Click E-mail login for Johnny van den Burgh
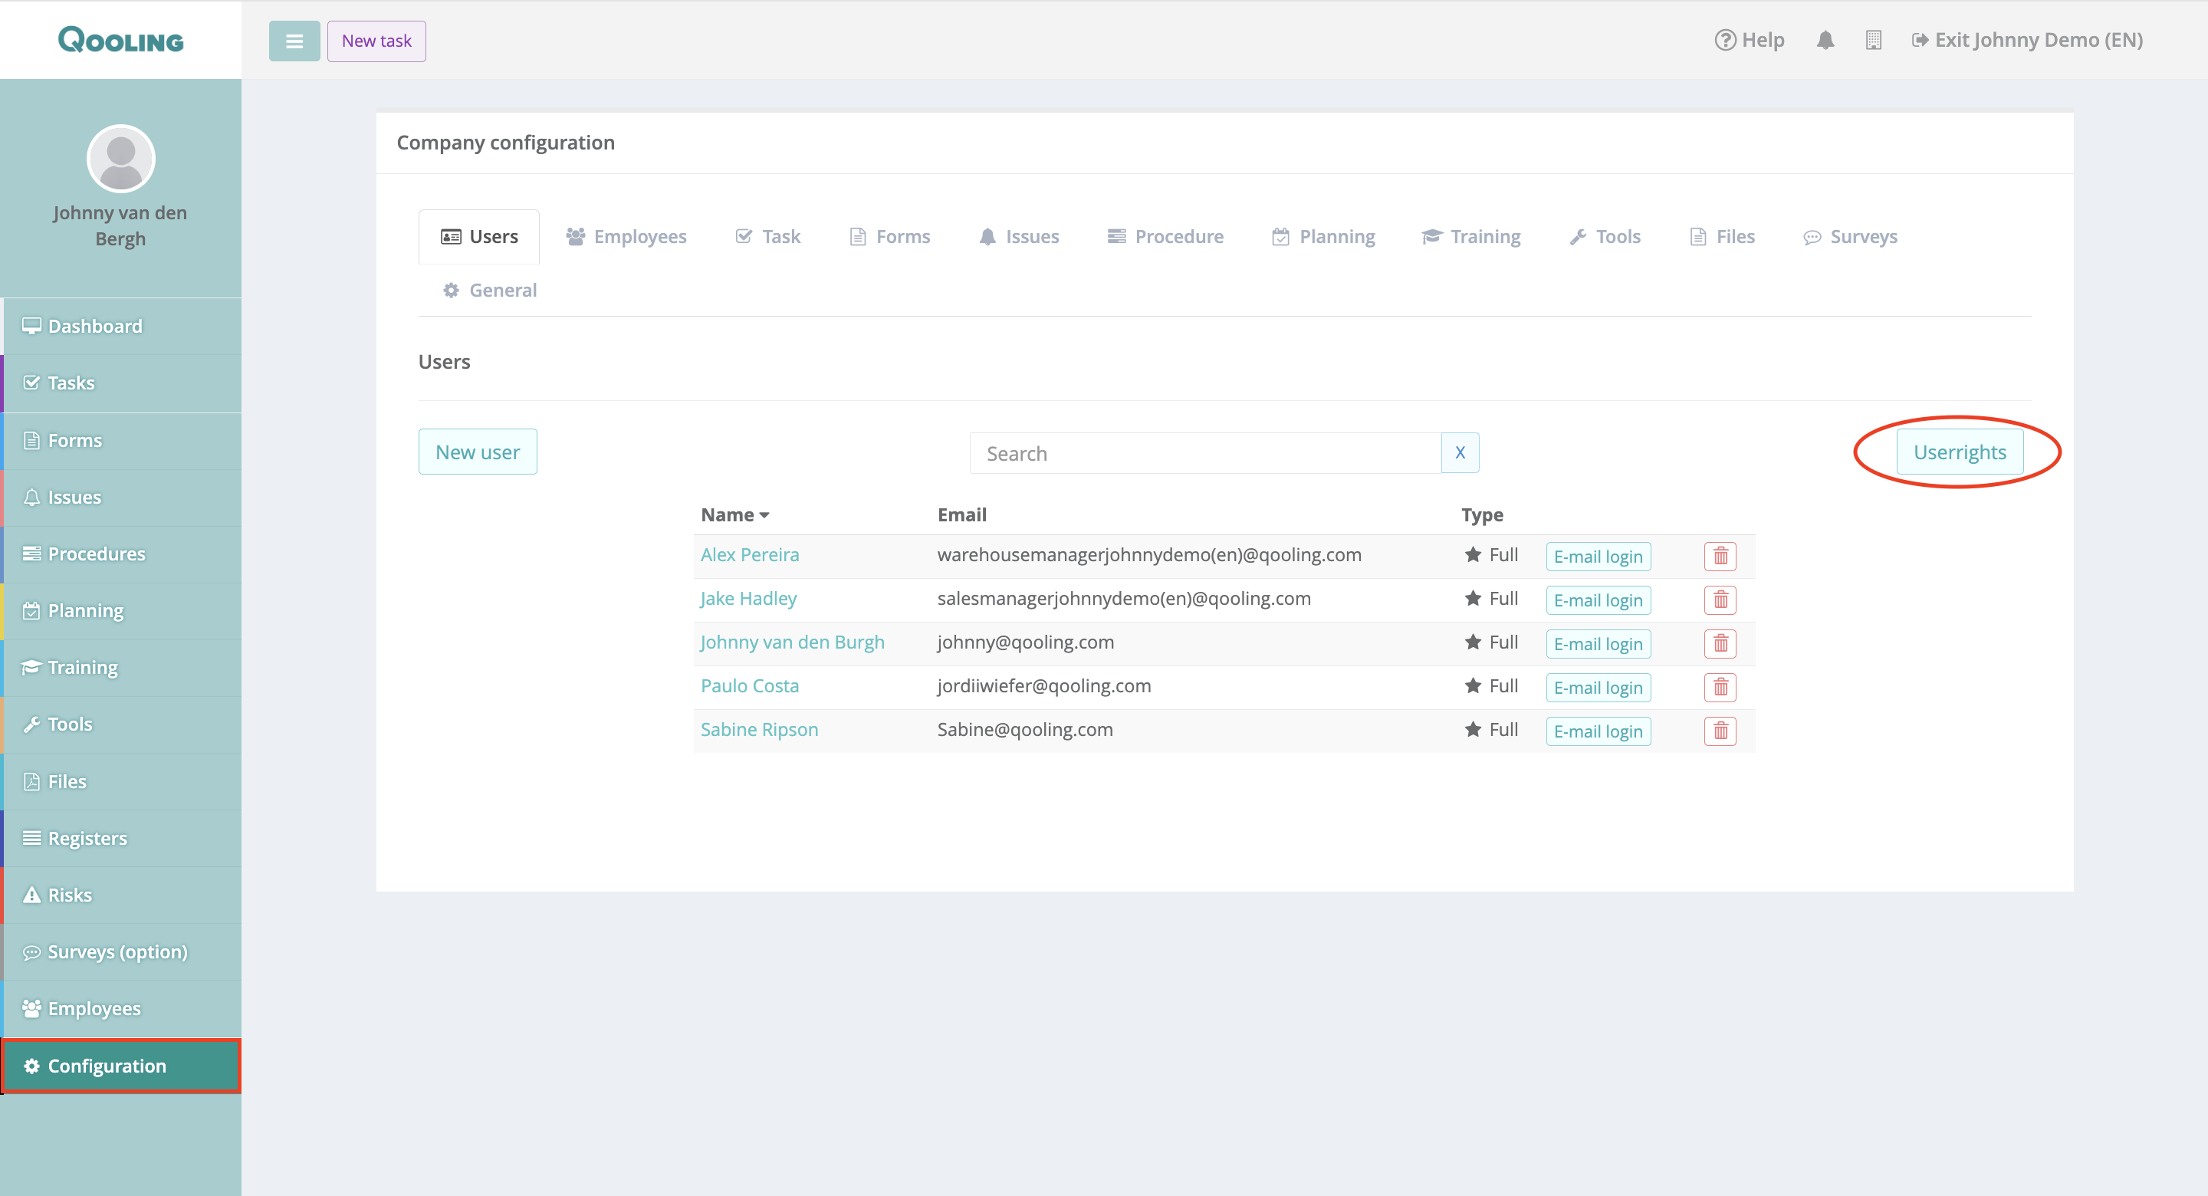Screen dimensions: 2208x1196 coord(1598,644)
